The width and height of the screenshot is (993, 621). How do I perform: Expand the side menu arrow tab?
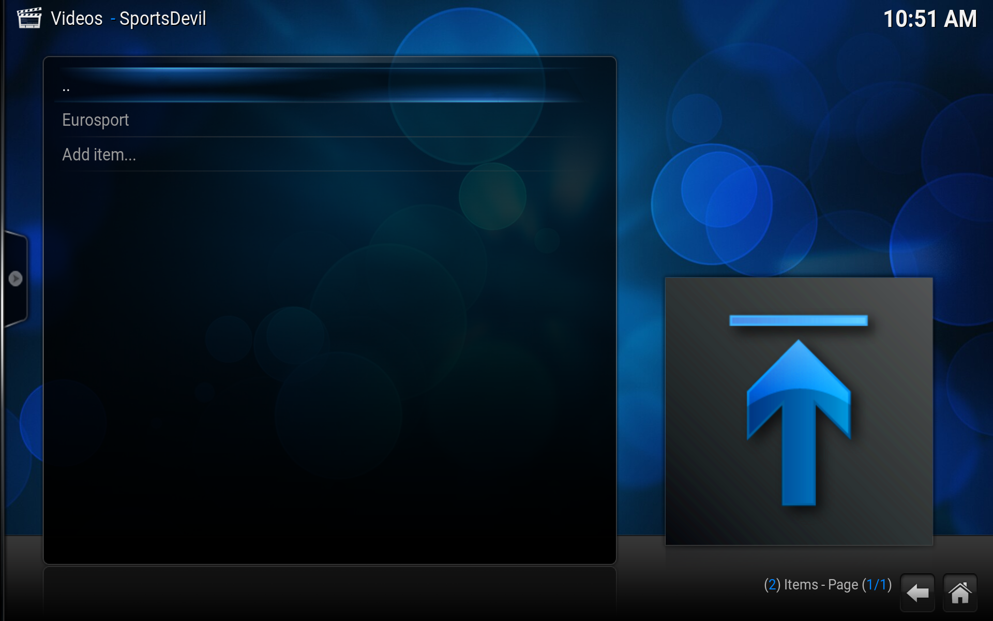(x=16, y=279)
